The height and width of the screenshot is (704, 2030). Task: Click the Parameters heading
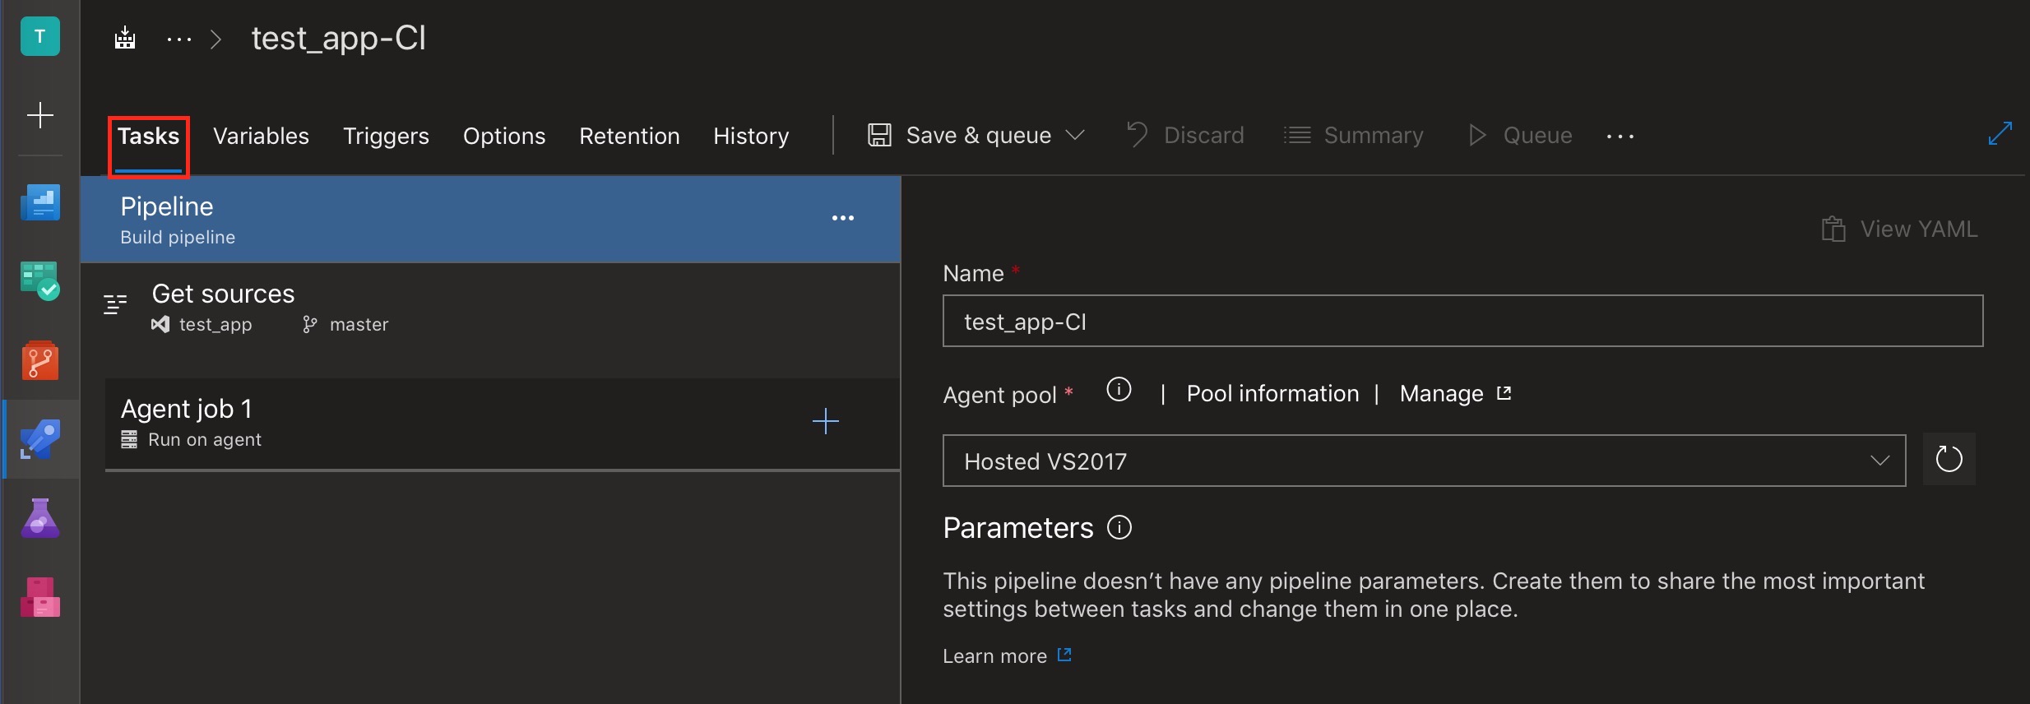(x=1018, y=528)
